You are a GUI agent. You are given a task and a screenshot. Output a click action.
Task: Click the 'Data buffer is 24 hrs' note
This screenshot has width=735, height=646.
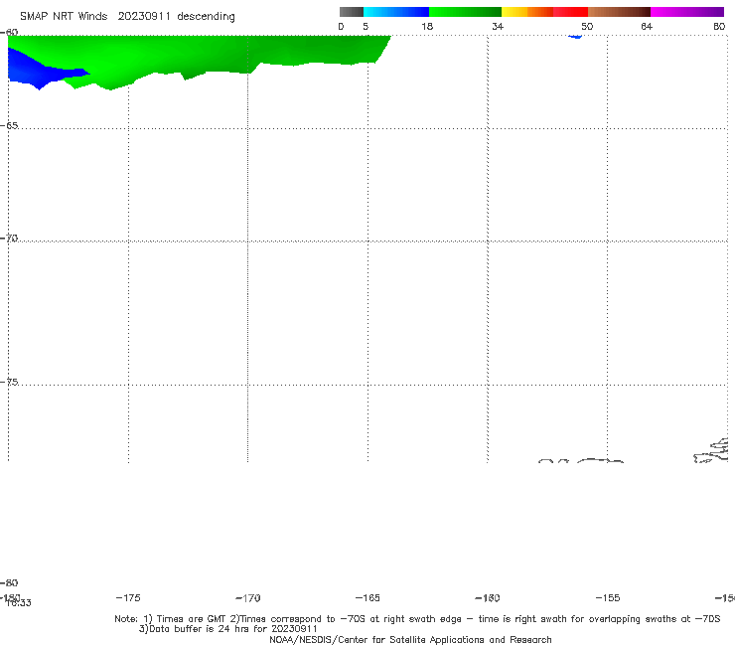[x=228, y=629]
